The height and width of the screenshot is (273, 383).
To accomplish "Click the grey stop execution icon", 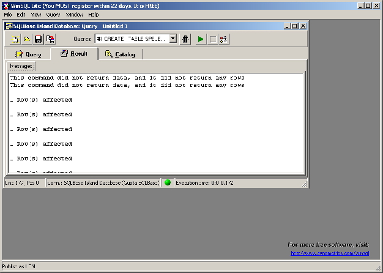I will tap(213, 39).
